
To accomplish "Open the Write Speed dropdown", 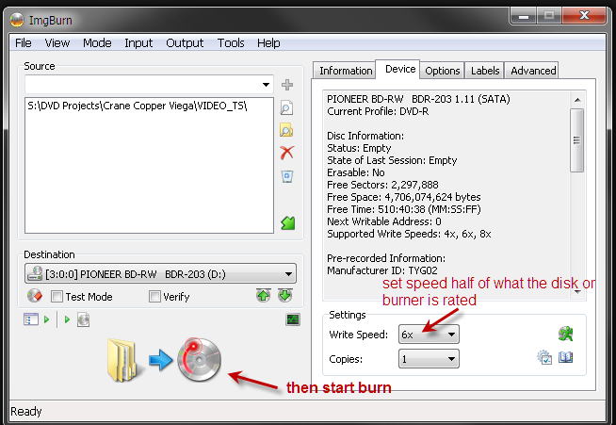I will 452,335.
